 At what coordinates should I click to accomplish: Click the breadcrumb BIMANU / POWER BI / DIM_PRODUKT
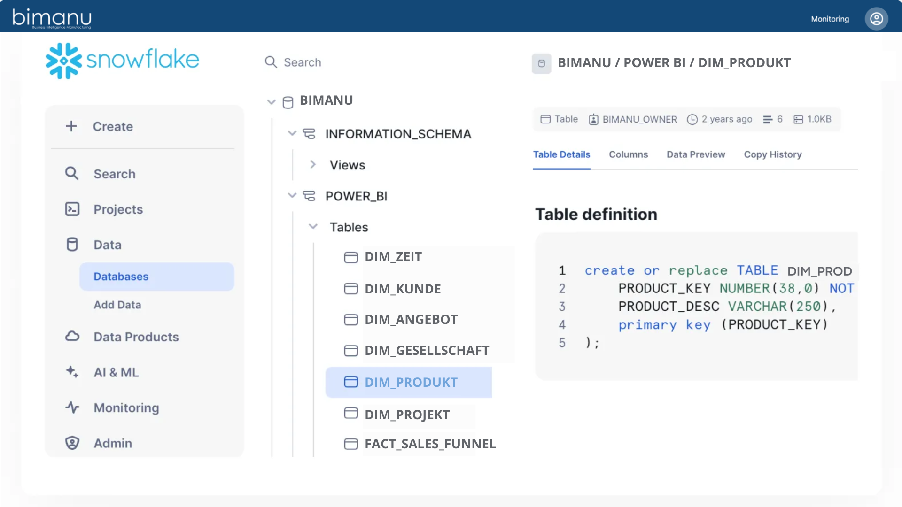(674, 62)
